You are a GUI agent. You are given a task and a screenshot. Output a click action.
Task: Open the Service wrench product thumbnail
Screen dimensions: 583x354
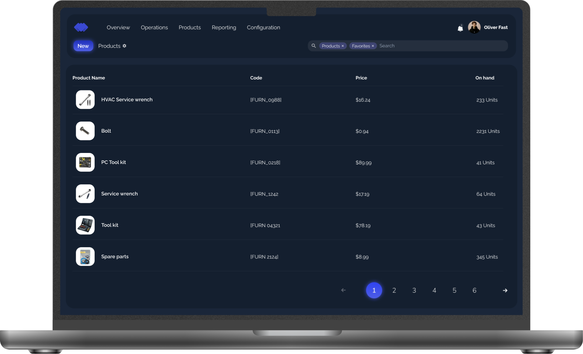85,194
